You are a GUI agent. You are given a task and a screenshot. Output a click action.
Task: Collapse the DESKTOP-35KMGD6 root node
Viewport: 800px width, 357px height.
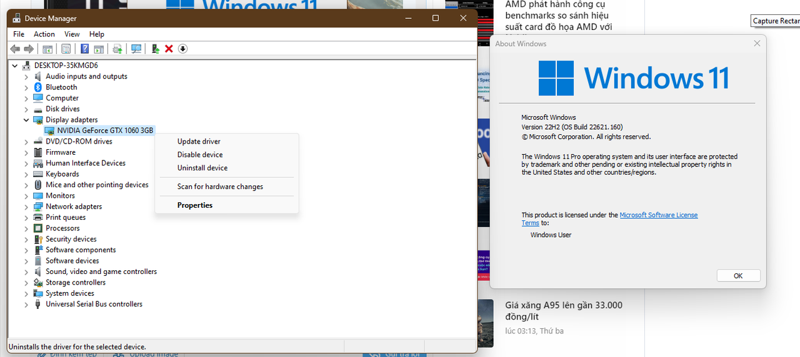[x=15, y=65]
